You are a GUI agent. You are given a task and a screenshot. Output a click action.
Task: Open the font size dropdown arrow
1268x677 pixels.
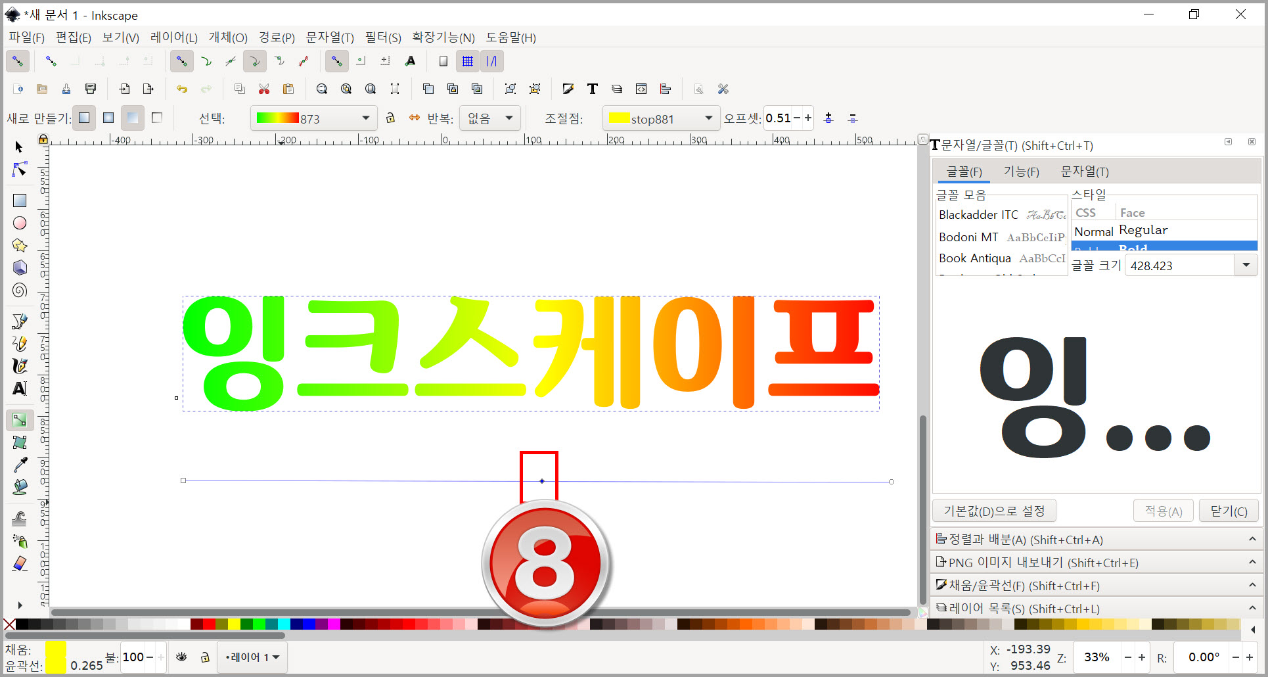[x=1246, y=265]
